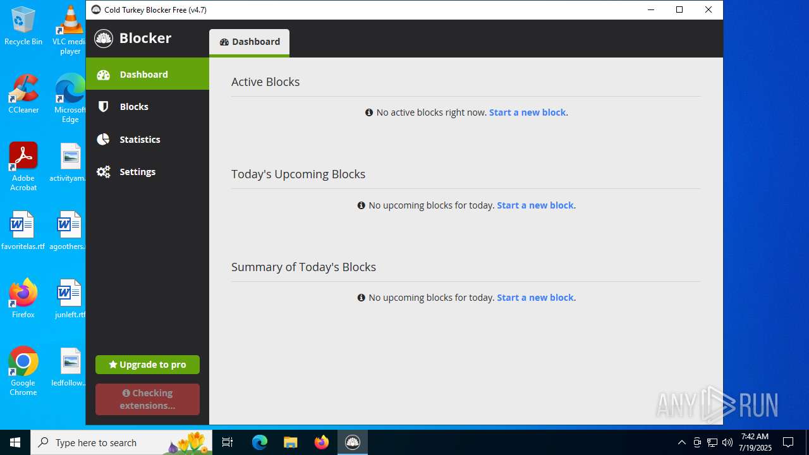Open the Blocks sidebar section
Screen dimensions: 809x455
147,106
